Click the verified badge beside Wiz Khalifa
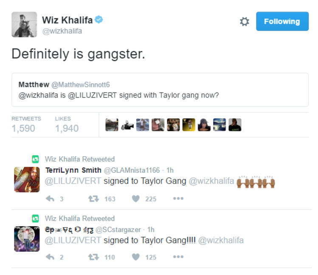 pos(99,20)
